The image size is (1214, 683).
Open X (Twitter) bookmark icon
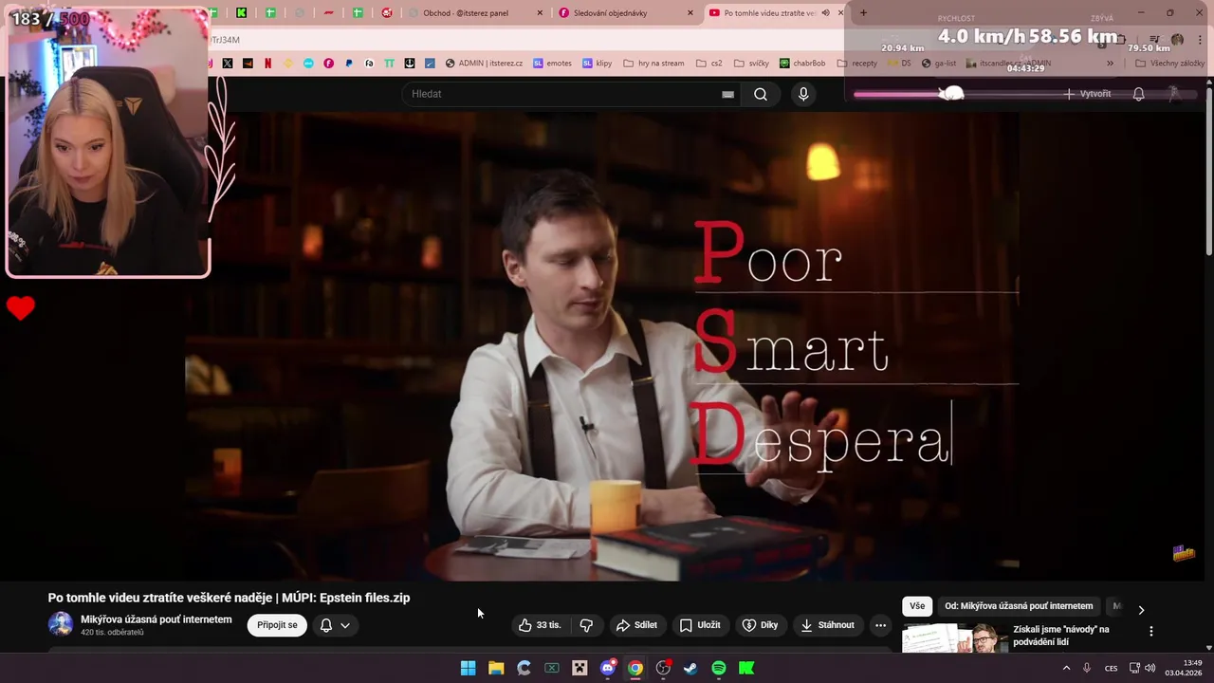tap(228, 64)
